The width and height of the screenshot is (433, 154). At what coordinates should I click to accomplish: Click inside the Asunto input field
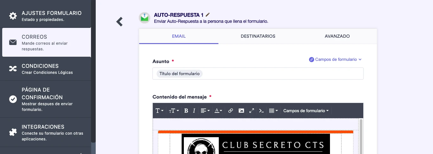[258, 74]
